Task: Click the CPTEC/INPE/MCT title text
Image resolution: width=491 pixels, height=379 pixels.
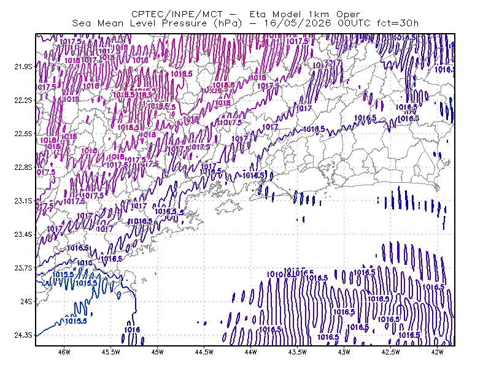Action: 177,14
